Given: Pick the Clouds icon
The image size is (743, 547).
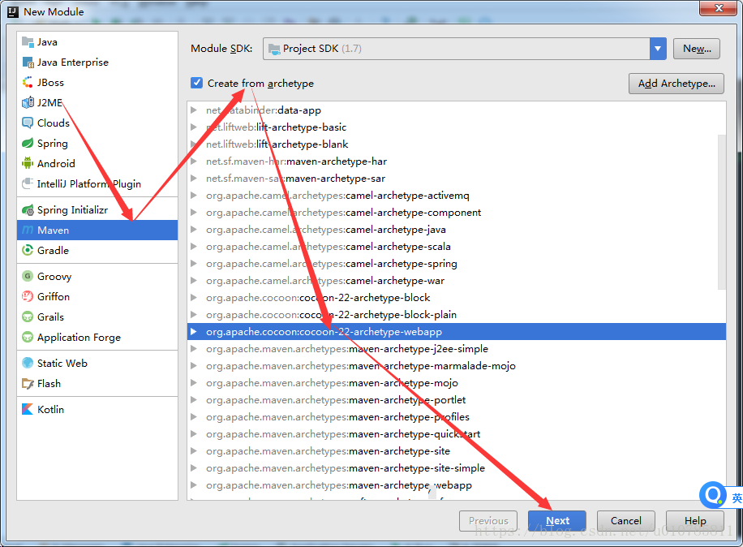Looking at the screenshot, I should 28,123.
